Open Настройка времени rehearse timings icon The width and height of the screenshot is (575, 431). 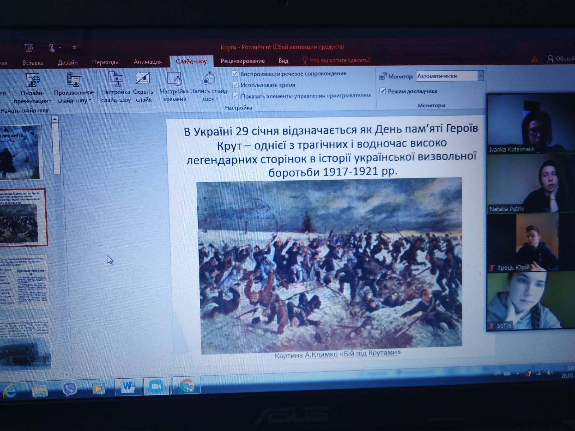tap(174, 79)
